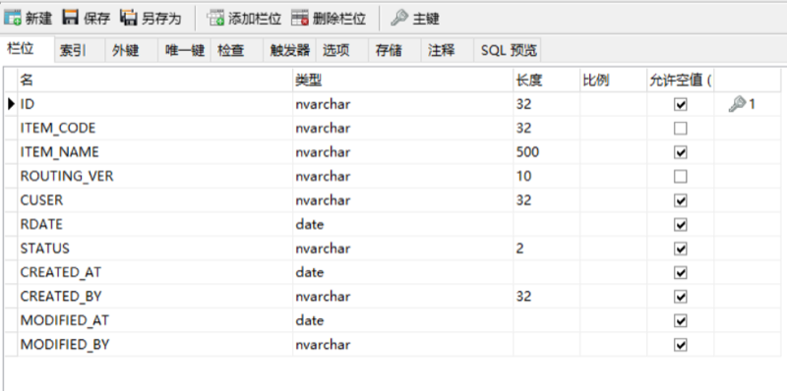Screen dimensions: 787x391
Task: Click the 名 column header
Action: (x=155, y=81)
